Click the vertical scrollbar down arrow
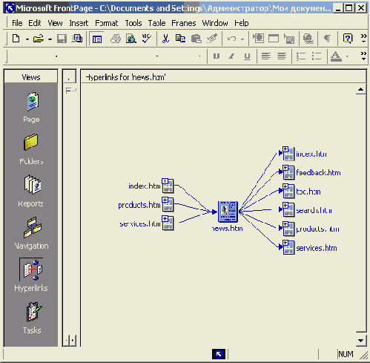This screenshot has width=370, height=363. pyautogui.click(x=361, y=341)
